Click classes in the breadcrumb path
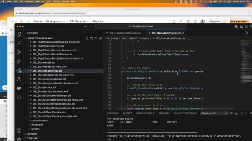This screenshot has width=252, height=141. (145, 38)
